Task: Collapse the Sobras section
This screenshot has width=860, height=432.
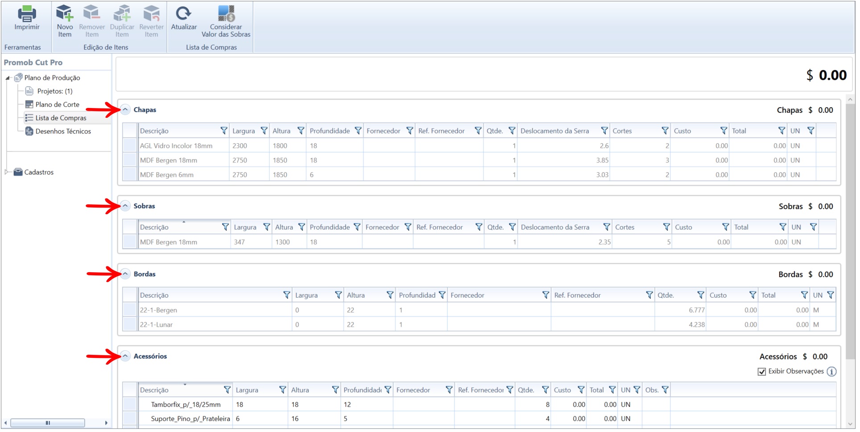Action: 125,206
